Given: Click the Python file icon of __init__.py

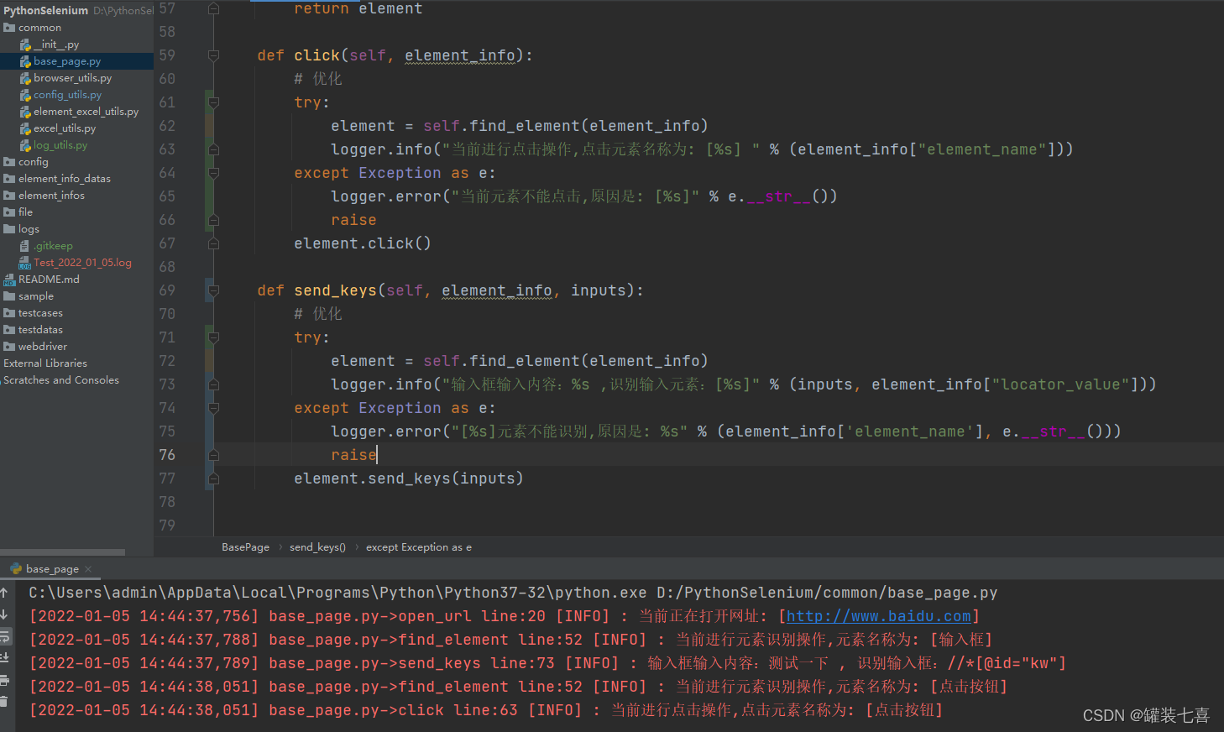Looking at the screenshot, I should (25, 44).
